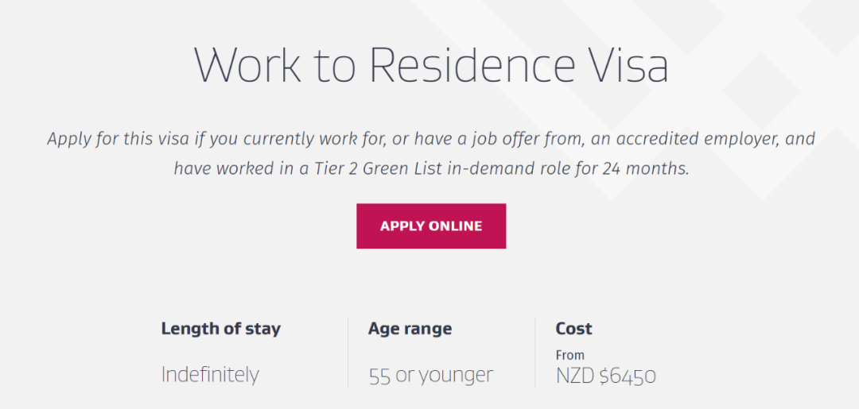Click the APPLY ONLINE button

[x=431, y=226]
